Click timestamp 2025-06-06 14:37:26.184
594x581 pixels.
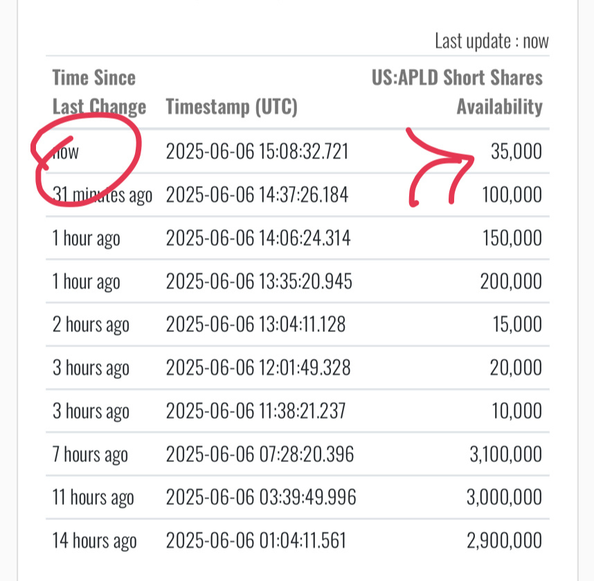[x=257, y=194]
